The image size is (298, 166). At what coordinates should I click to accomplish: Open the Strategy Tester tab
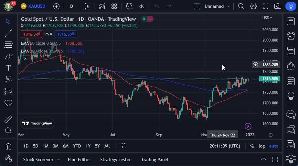[115, 160]
